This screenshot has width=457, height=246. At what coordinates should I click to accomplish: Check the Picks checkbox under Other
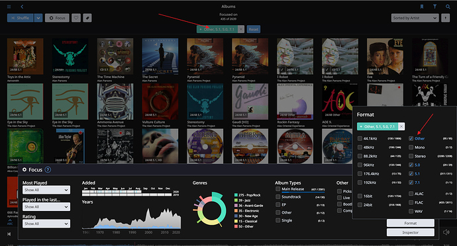[x=339, y=191]
